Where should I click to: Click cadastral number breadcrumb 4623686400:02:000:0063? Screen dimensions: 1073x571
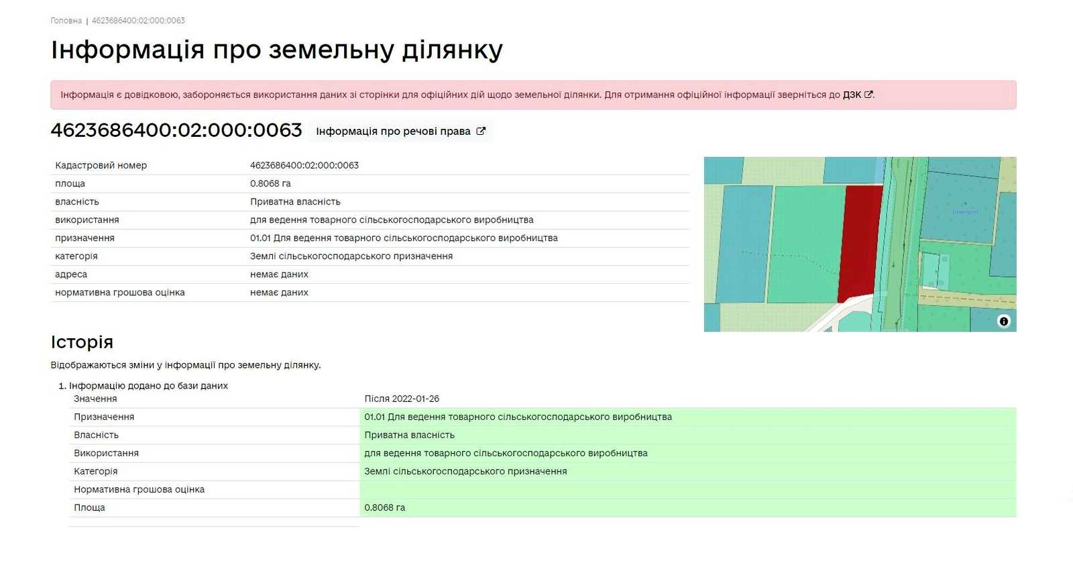point(138,21)
